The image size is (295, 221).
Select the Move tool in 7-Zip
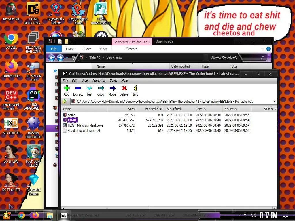112,91
